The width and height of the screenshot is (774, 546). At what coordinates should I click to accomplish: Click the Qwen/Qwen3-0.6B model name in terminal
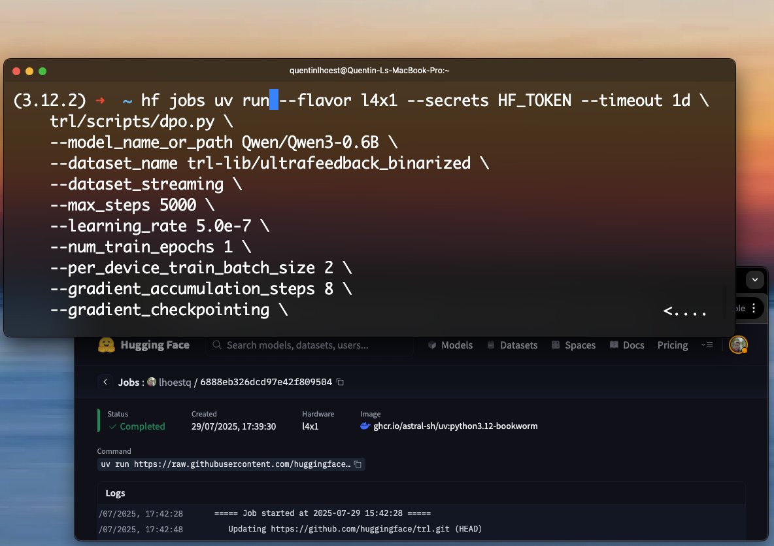click(x=310, y=142)
